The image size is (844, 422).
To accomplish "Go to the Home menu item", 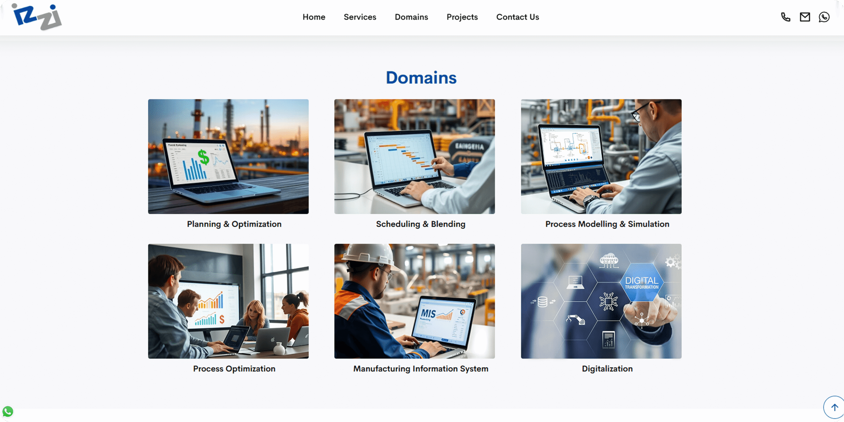I will [x=314, y=17].
